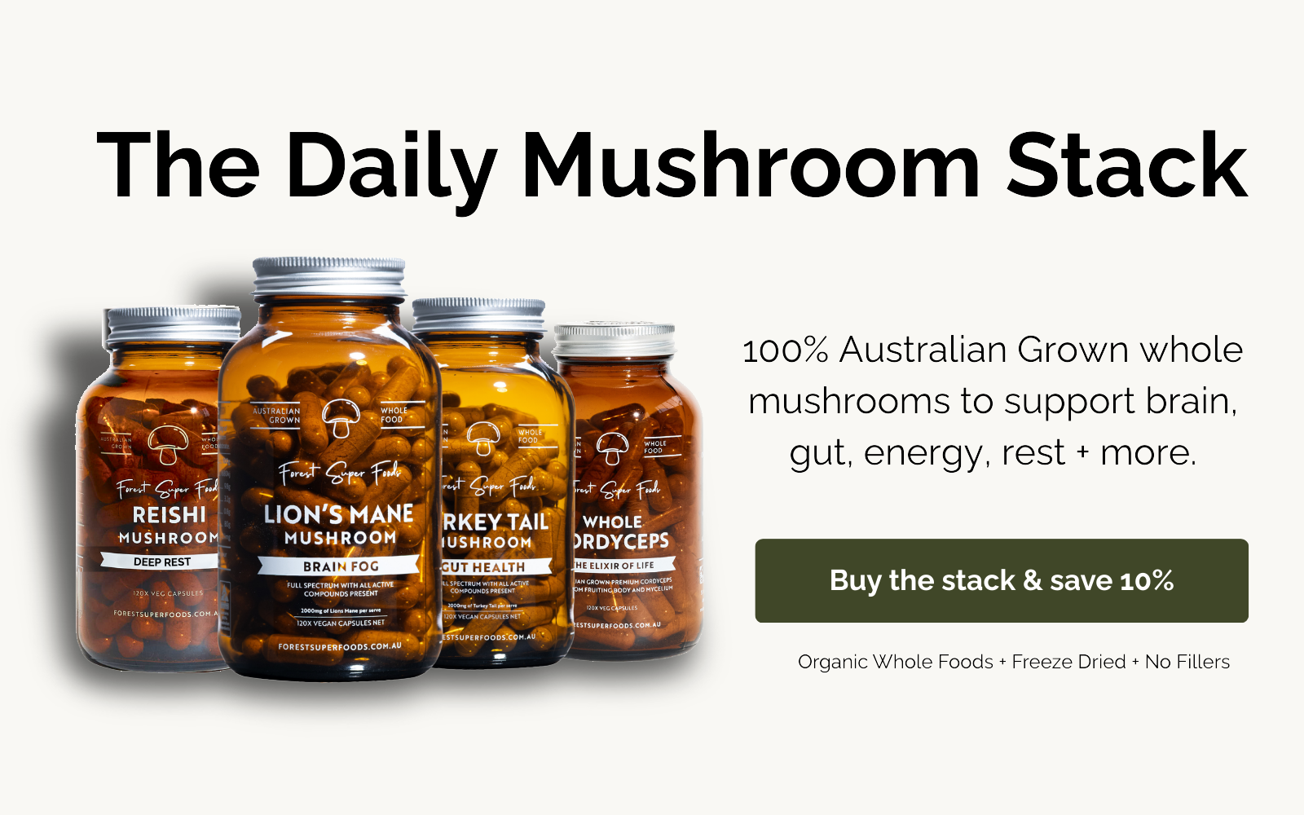Click the GUT HEALTH label banner
The height and width of the screenshot is (815, 1304).
coord(495,566)
